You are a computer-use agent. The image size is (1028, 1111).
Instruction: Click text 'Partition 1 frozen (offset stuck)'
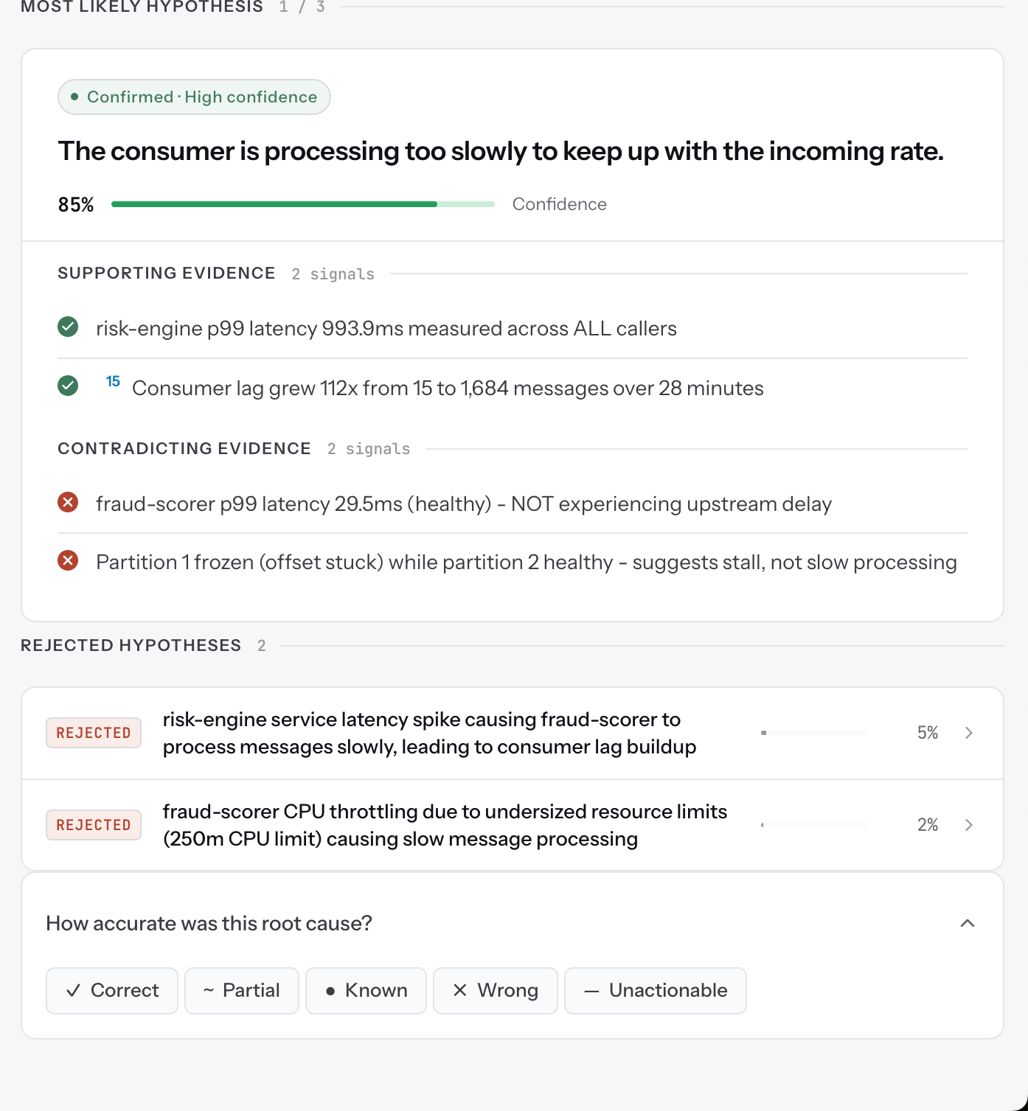[240, 562]
